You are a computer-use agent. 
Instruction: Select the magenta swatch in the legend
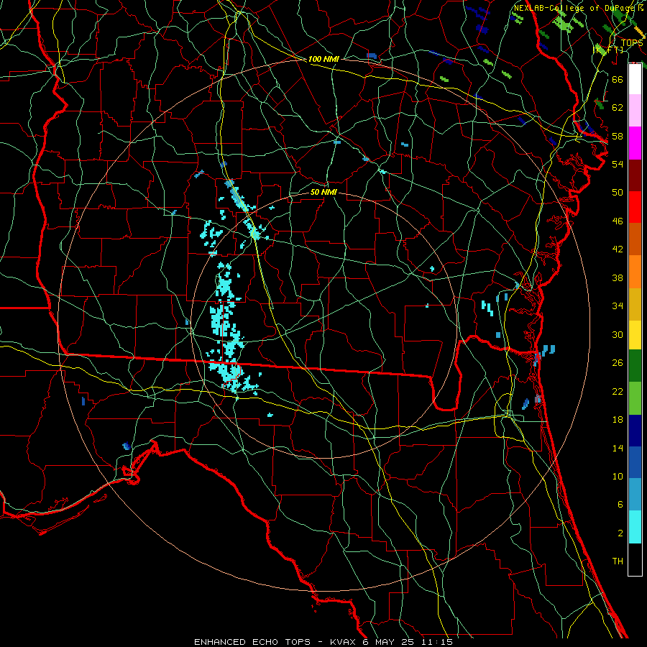pos(635,143)
